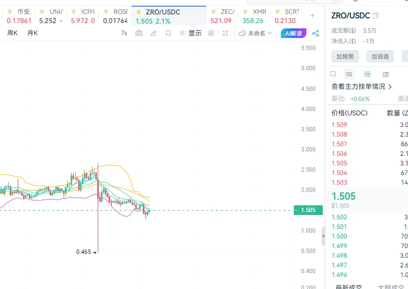
Task: Select the pencil drawing tool icon
Action: coord(154,33)
